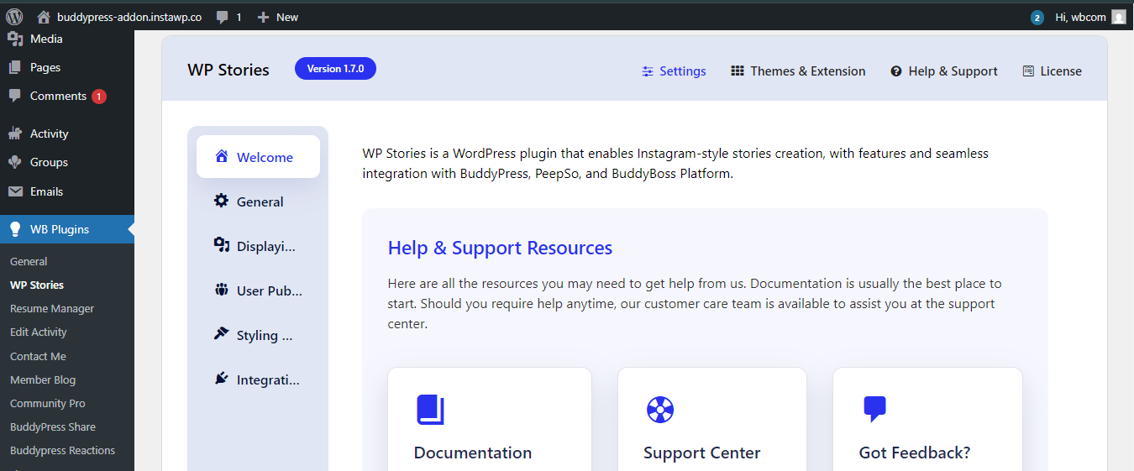
Task: Click the plus icon for New
Action: [x=263, y=17]
